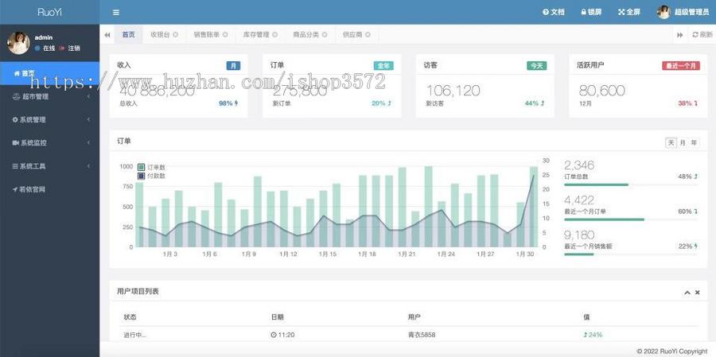Expand the 系统监控 sidebar menu
This screenshot has width=716, height=357.
coord(50,143)
